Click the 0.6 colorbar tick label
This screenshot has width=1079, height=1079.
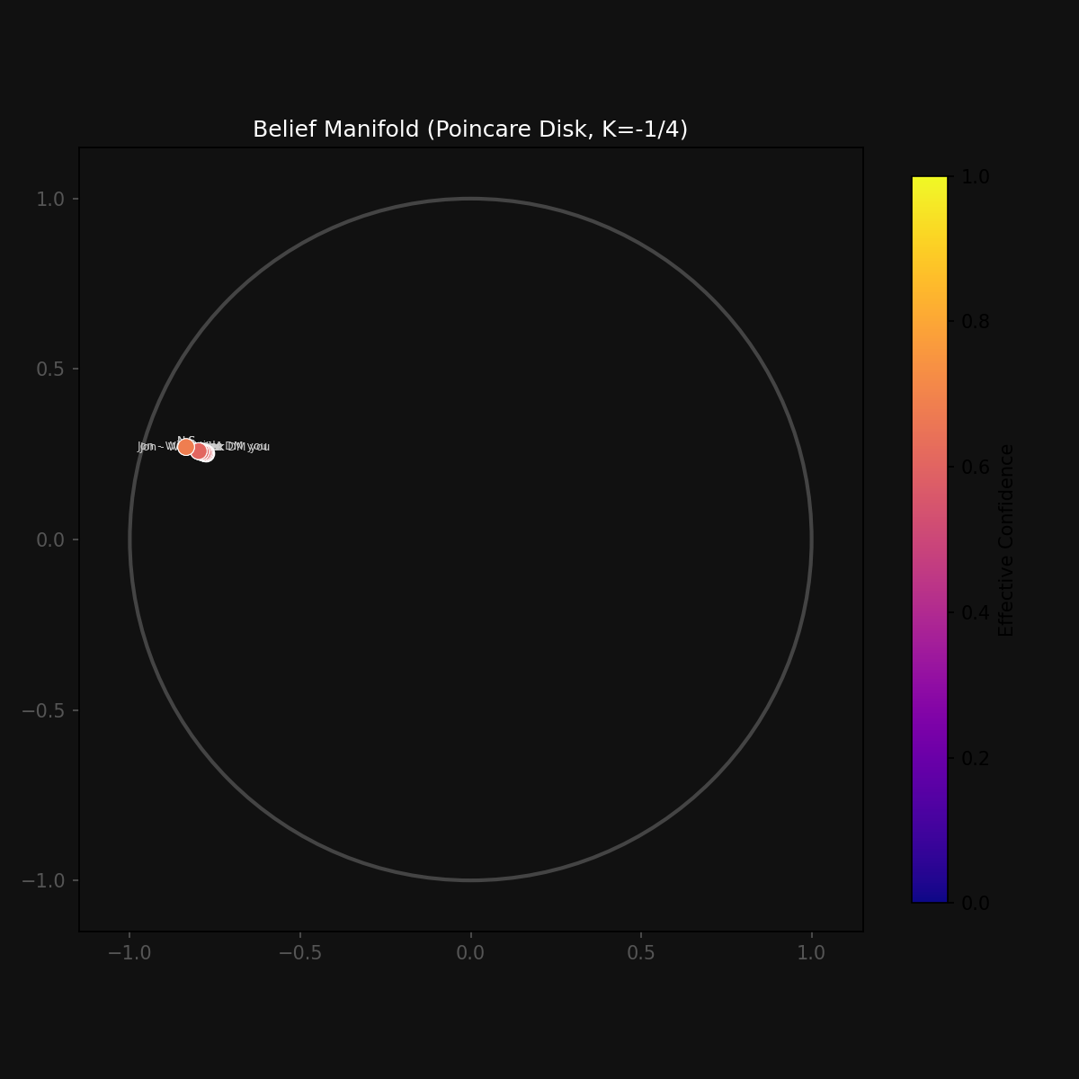(x=975, y=468)
